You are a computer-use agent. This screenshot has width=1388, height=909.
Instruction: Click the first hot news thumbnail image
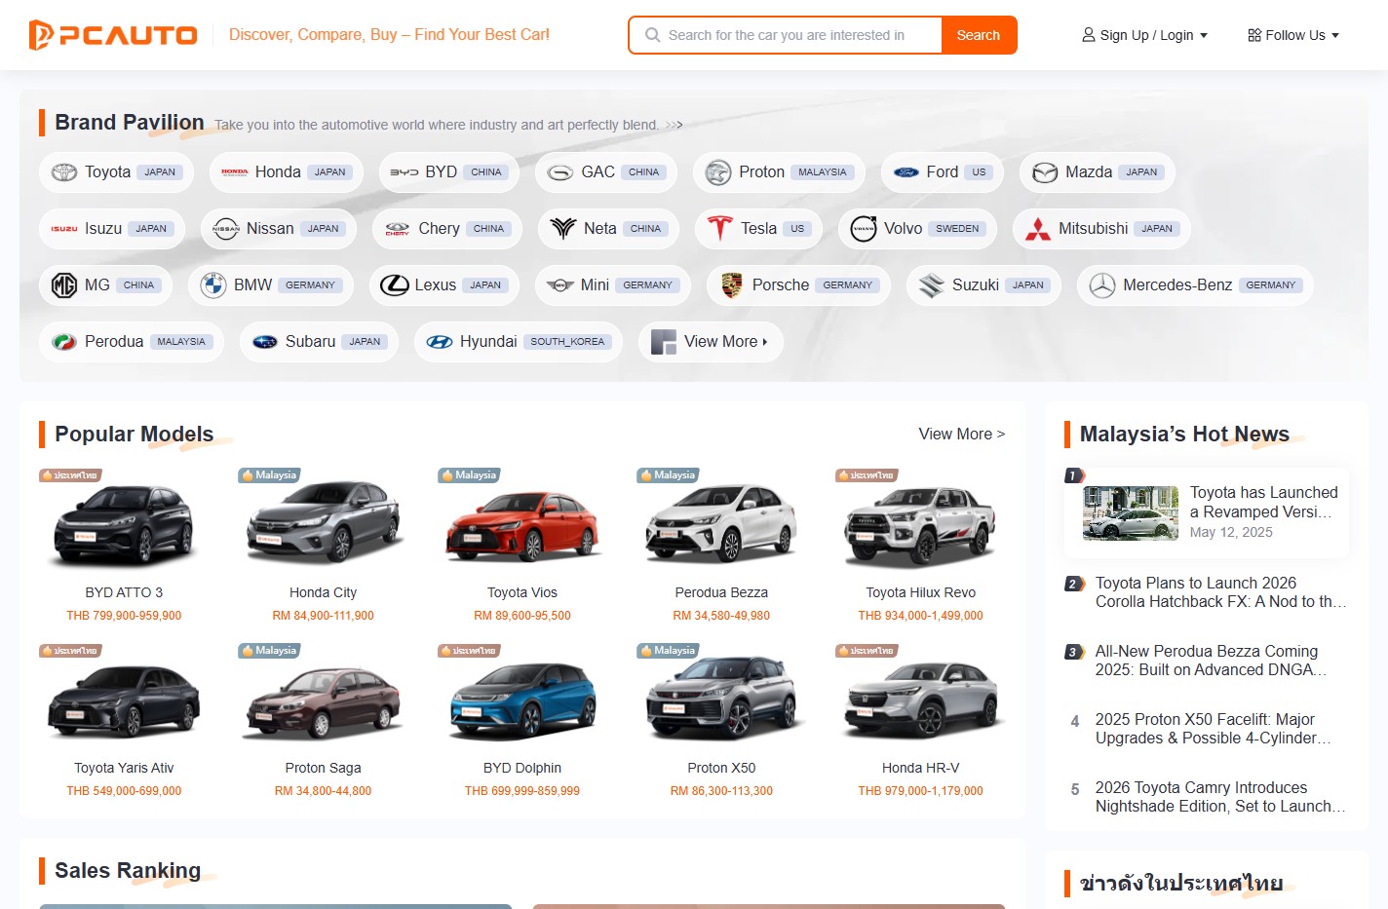pos(1131,512)
